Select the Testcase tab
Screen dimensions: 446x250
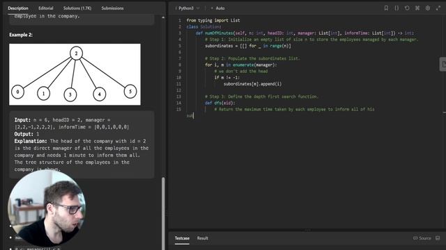point(182,238)
